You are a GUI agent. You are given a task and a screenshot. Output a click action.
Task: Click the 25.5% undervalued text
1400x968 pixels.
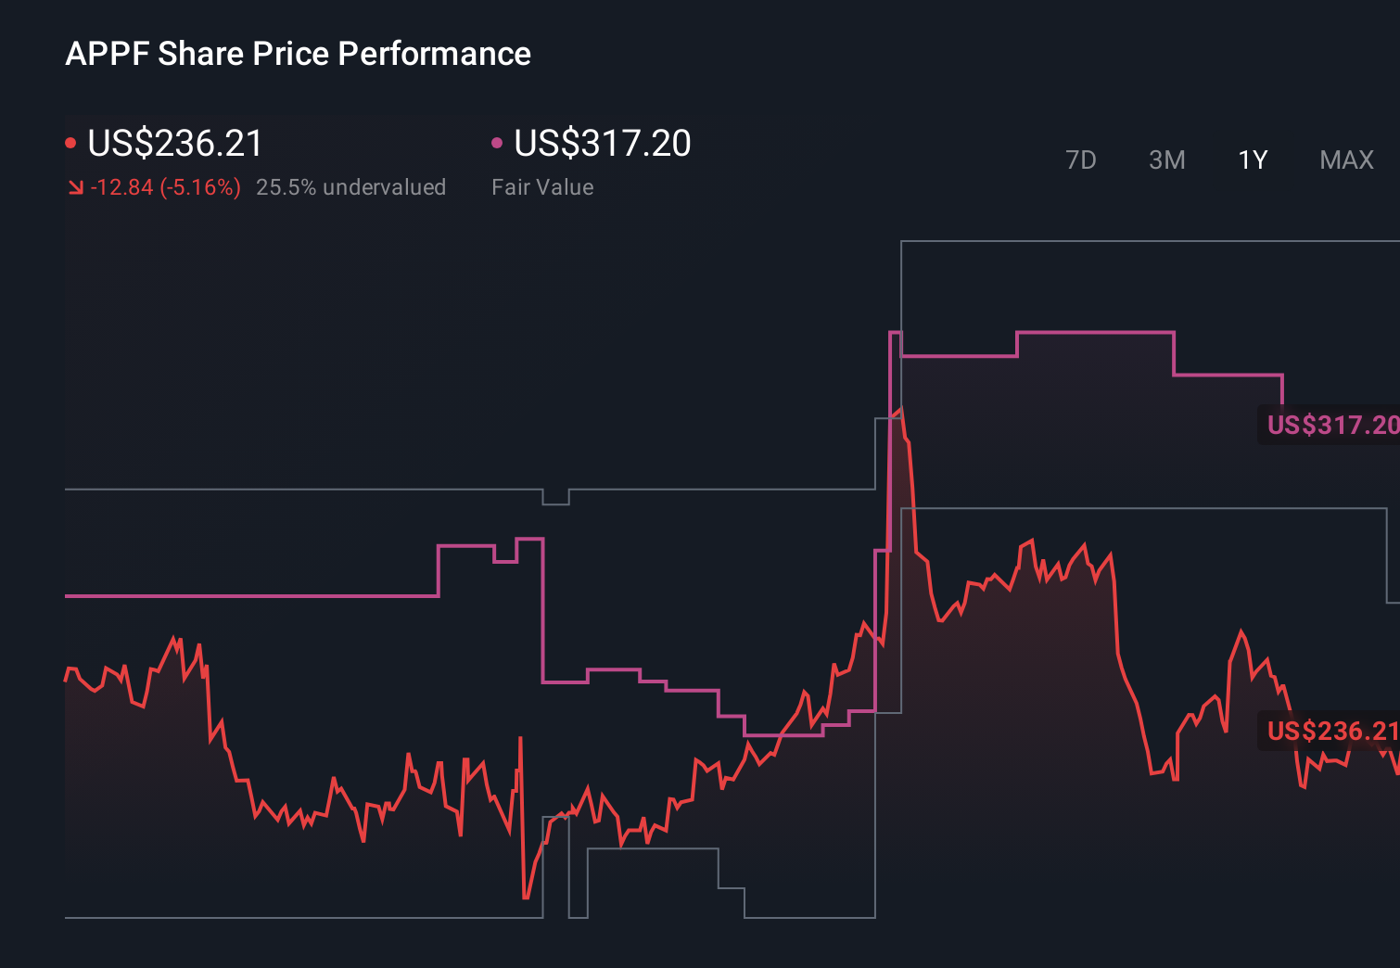tap(350, 187)
